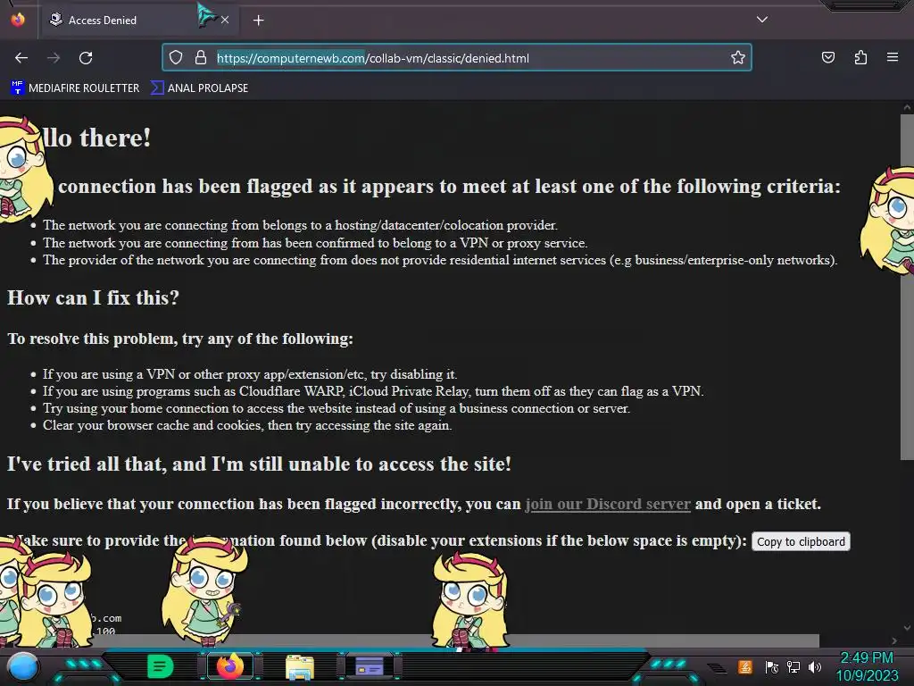
Task: Click the text 'To resolve this problem, try any of the following:'
Action: (x=180, y=339)
